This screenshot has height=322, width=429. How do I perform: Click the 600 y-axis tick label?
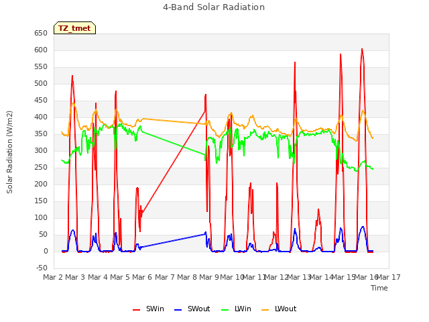coord(41,50)
